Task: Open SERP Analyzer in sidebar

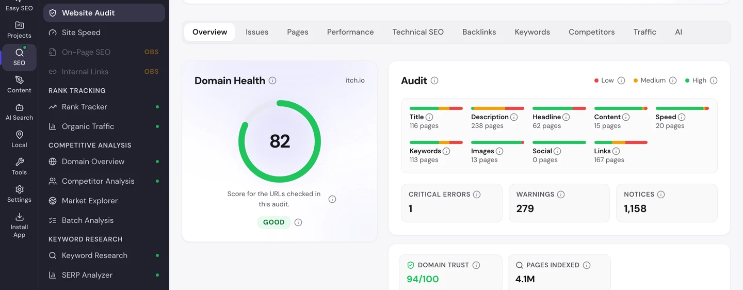Action: (104, 275)
